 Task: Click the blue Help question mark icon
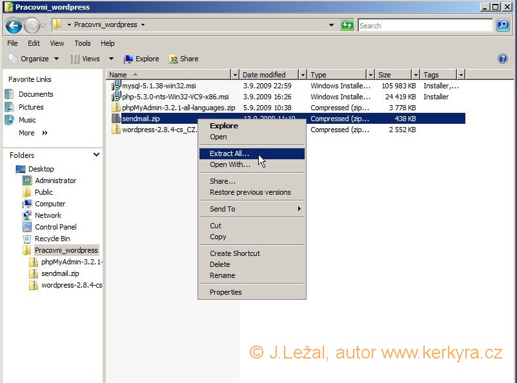point(503,59)
